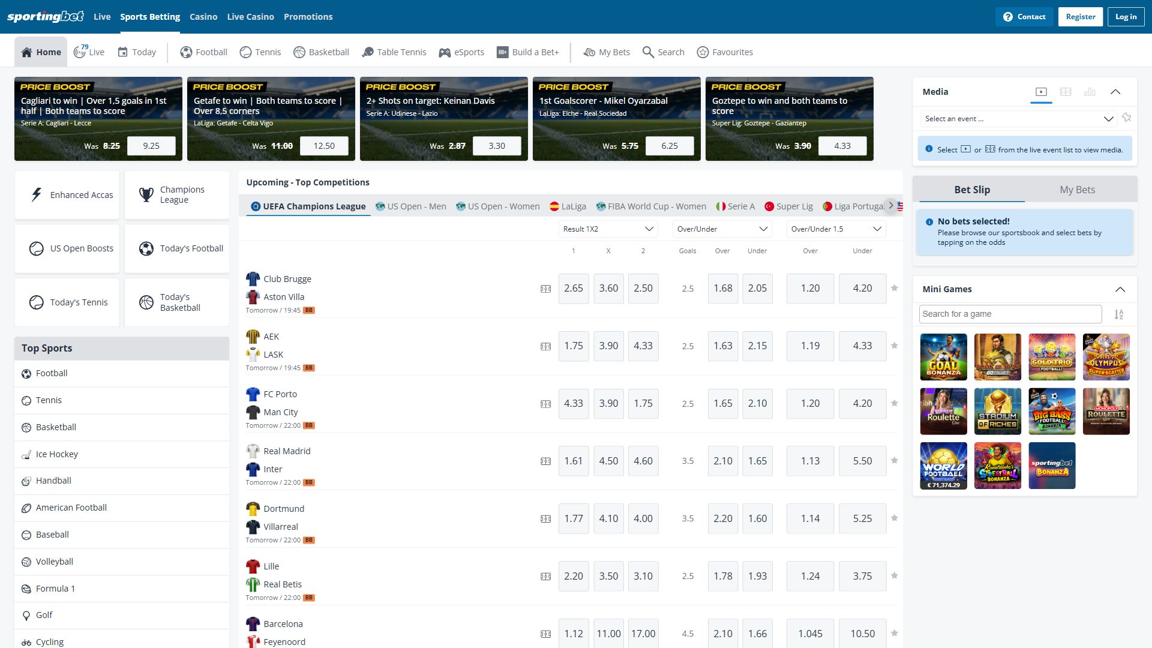Image resolution: width=1152 pixels, height=648 pixels.
Task: Open the Goal Bonanza mini game thumbnail
Action: (943, 357)
